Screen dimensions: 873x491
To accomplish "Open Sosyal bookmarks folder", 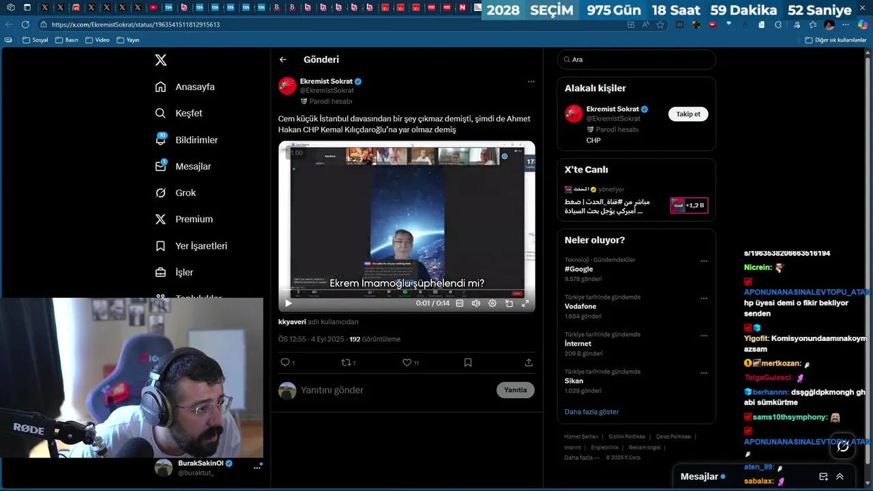I will tap(35, 40).
